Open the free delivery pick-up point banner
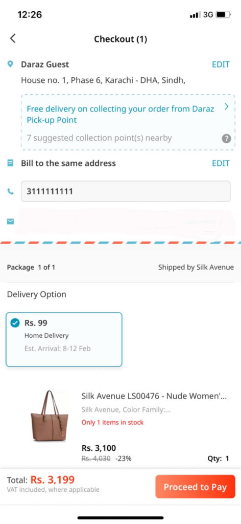Viewport: 241px width, 524px height. (x=128, y=122)
